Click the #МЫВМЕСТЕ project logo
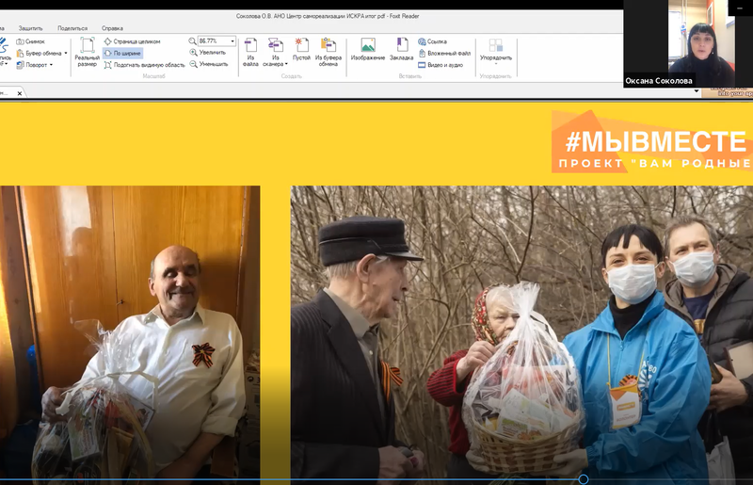Image resolution: width=753 pixels, height=485 pixels. (651, 142)
